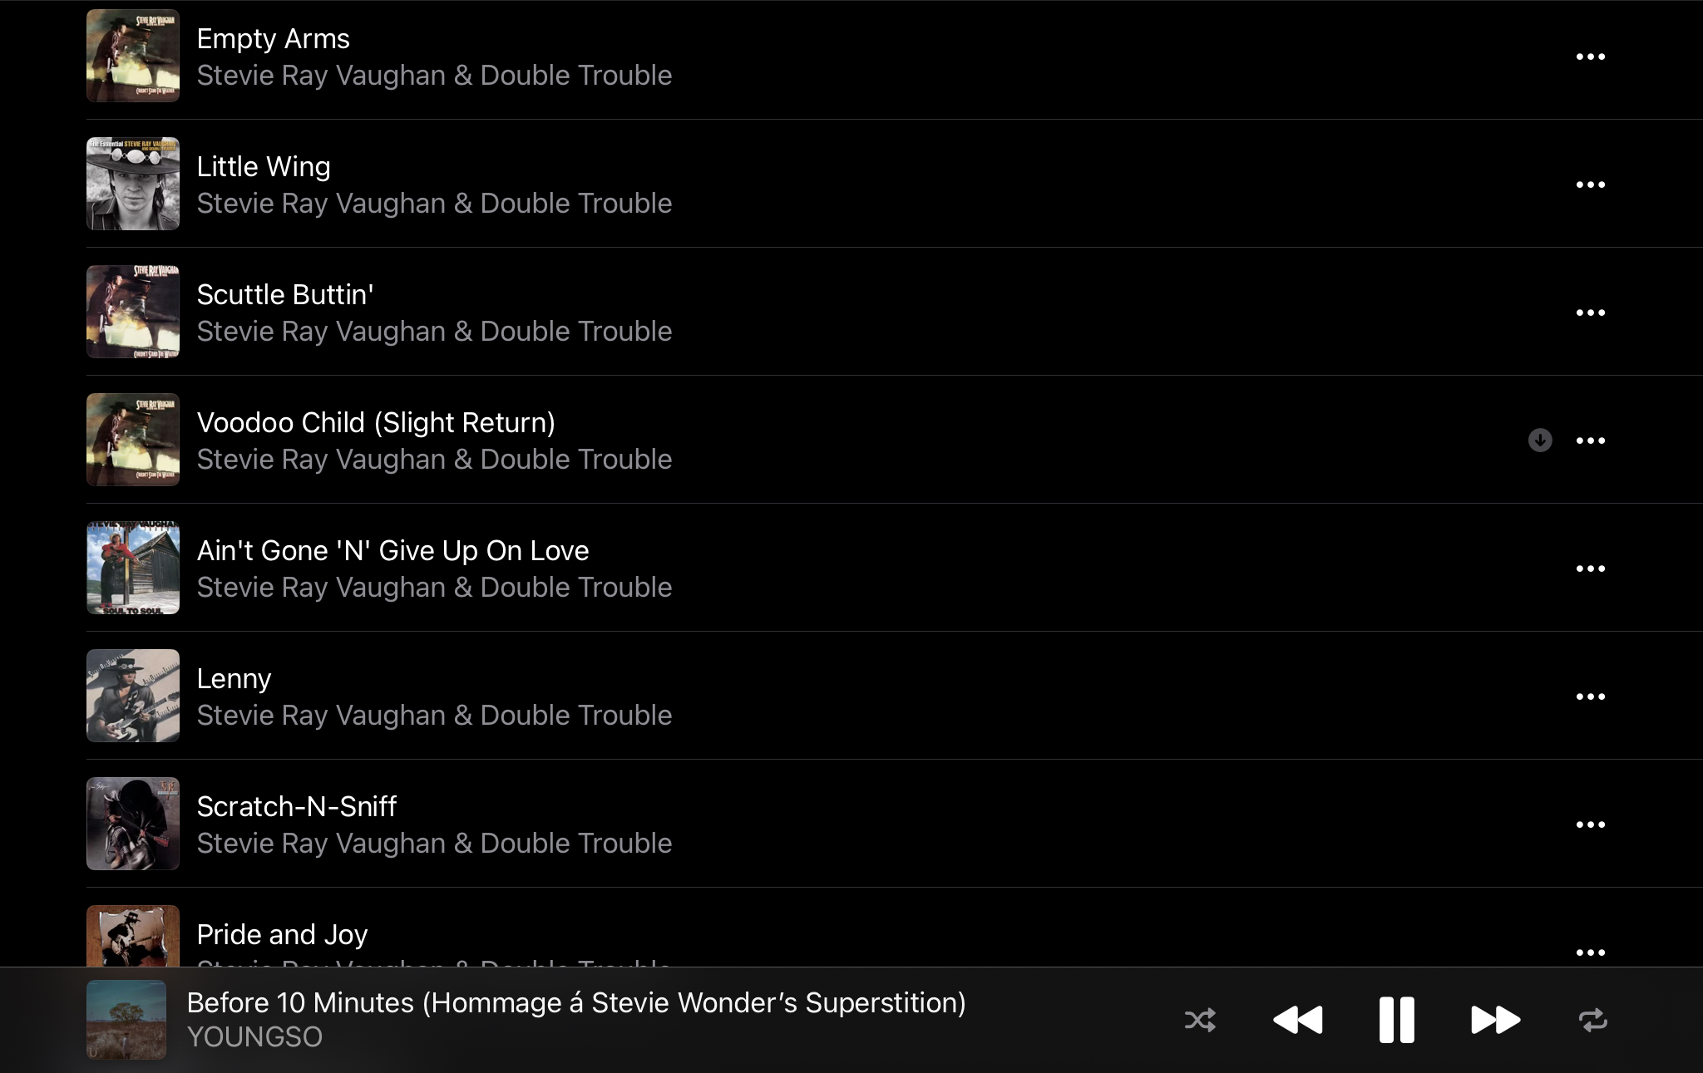The width and height of the screenshot is (1703, 1073).
Task: Select the Scratch-N-Sniff track row
Action: pyautogui.click(x=895, y=824)
